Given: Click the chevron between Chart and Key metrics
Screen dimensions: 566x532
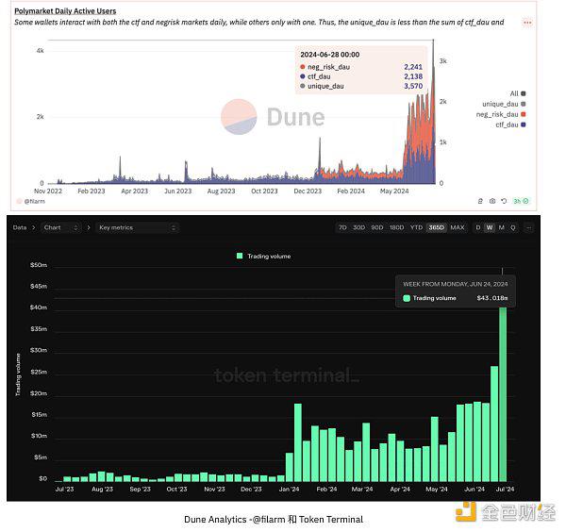Looking at the screenshot, I should tap(89, 227).
